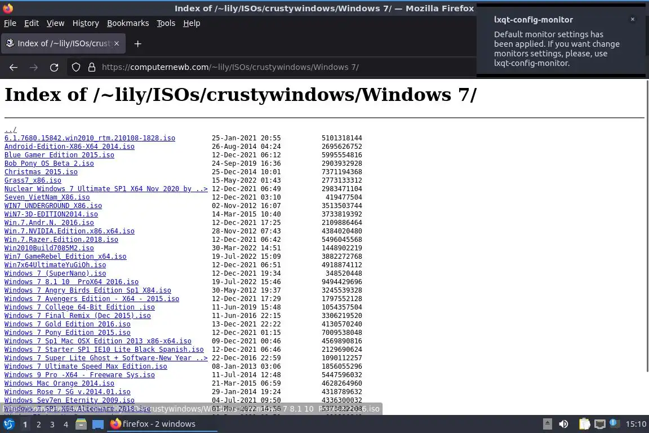Reload the current page
The image size is (649, 433).
(54, 67)
